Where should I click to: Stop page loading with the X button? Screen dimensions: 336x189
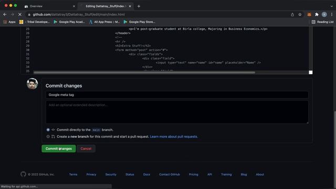point(20,14)
